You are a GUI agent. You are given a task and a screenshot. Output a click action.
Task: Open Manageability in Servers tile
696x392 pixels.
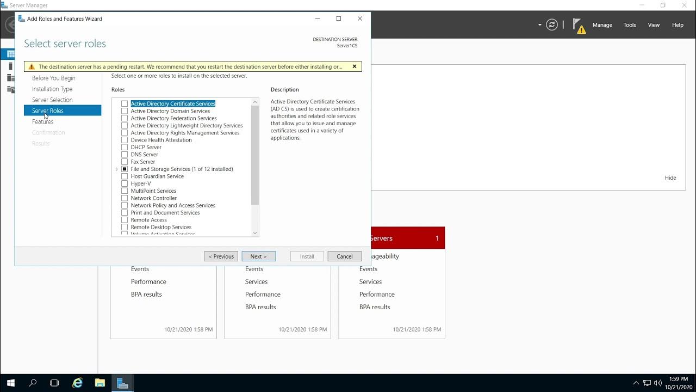(384, 256)
